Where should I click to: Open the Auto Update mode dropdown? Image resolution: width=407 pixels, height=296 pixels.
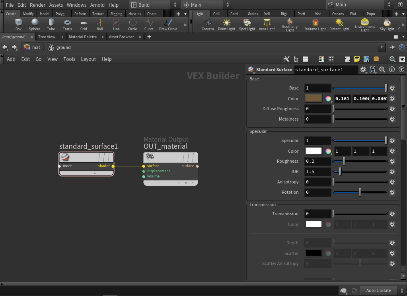pos(382,290)
